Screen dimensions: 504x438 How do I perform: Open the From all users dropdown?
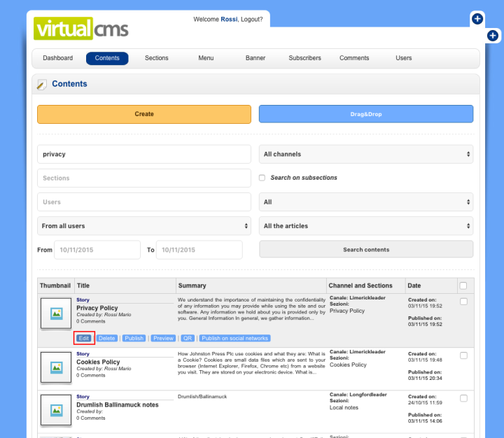click(143, 226)
